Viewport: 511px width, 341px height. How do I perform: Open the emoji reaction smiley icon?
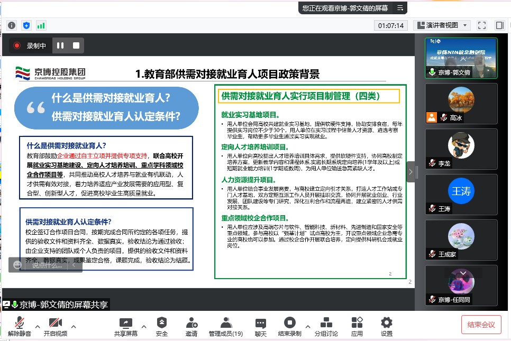click(x=17, y=265)
